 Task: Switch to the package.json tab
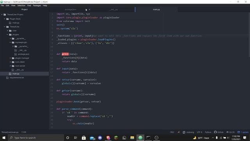pos(70,9)
